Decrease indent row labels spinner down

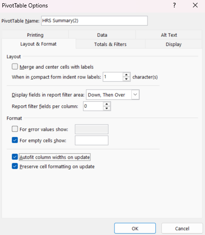126,79
